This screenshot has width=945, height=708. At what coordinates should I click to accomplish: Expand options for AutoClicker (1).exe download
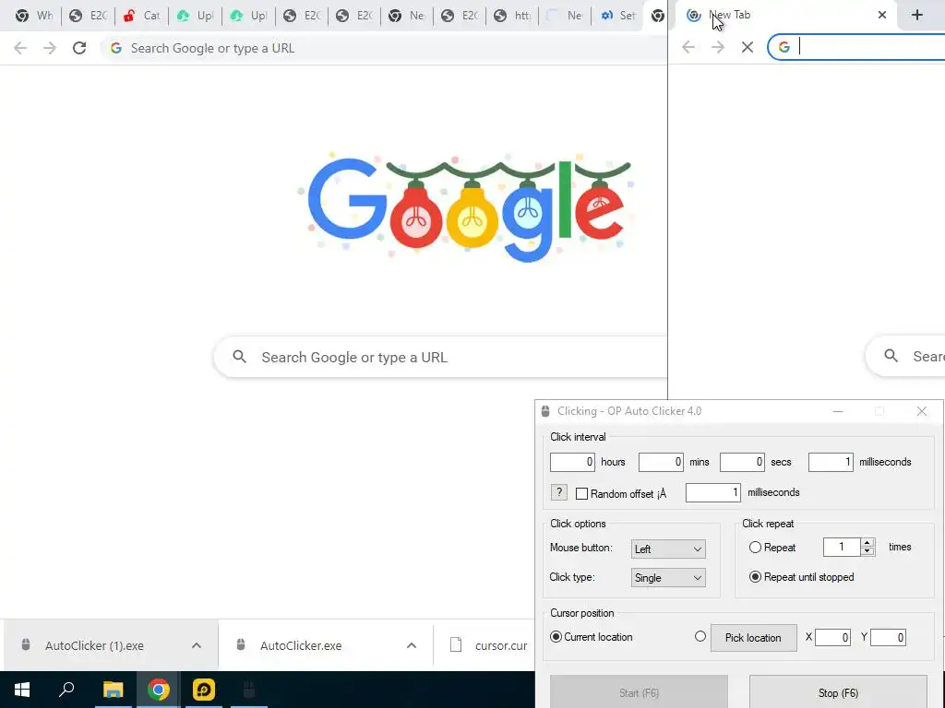point(197,645)
